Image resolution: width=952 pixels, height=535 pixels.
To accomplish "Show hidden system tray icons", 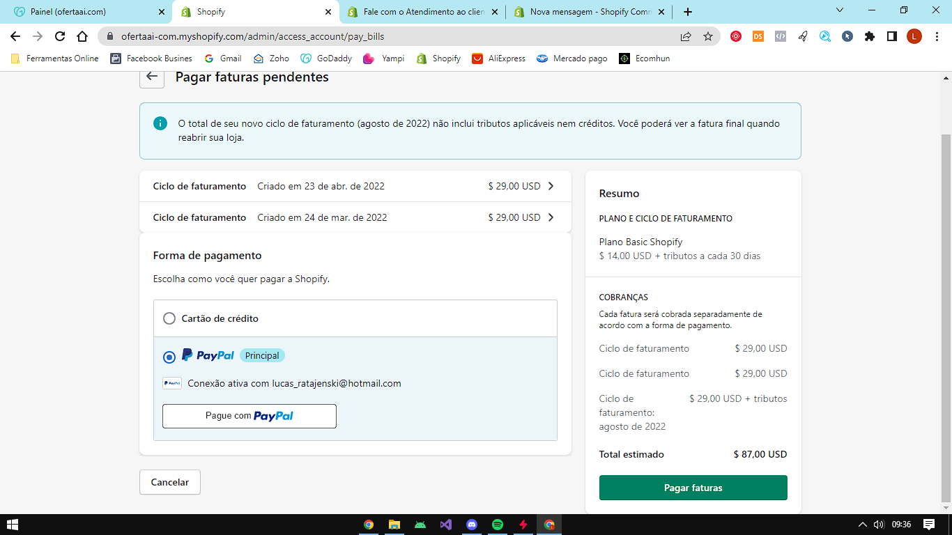I will (862, 525).
